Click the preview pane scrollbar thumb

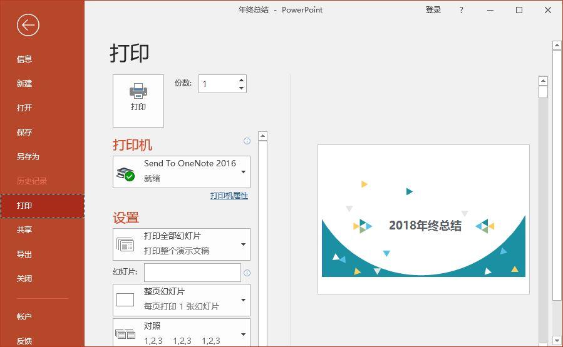pos(543,92)
